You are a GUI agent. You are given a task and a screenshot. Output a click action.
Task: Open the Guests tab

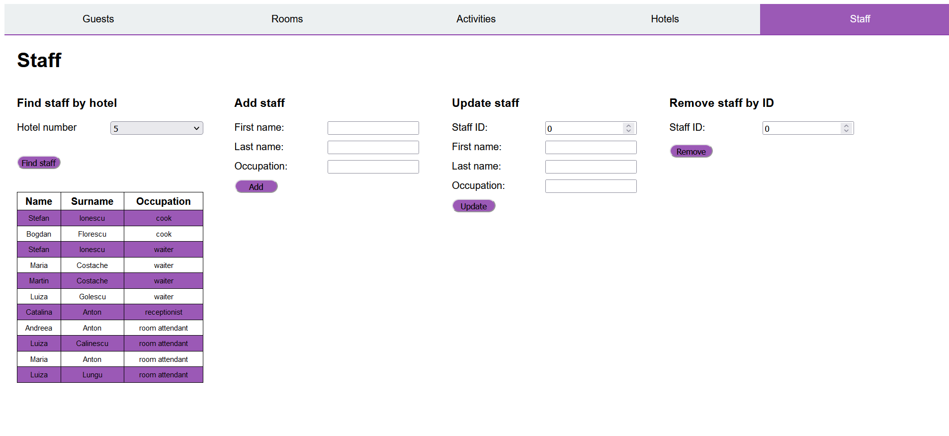point(98,19)
